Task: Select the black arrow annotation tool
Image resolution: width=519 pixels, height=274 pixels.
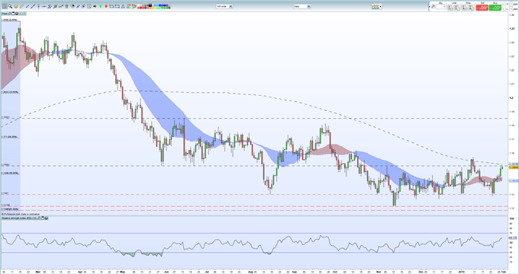Action: (x=95, y=6)
